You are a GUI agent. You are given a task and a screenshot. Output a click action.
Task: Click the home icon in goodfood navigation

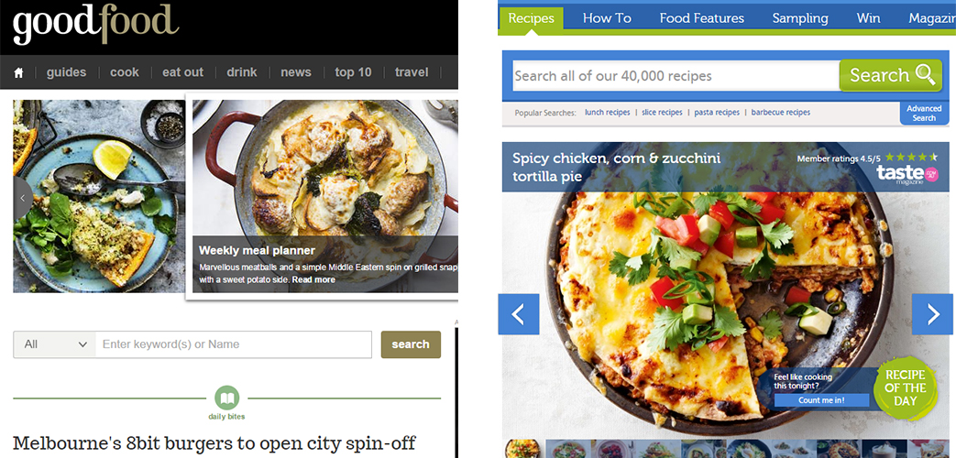point(19,72)
